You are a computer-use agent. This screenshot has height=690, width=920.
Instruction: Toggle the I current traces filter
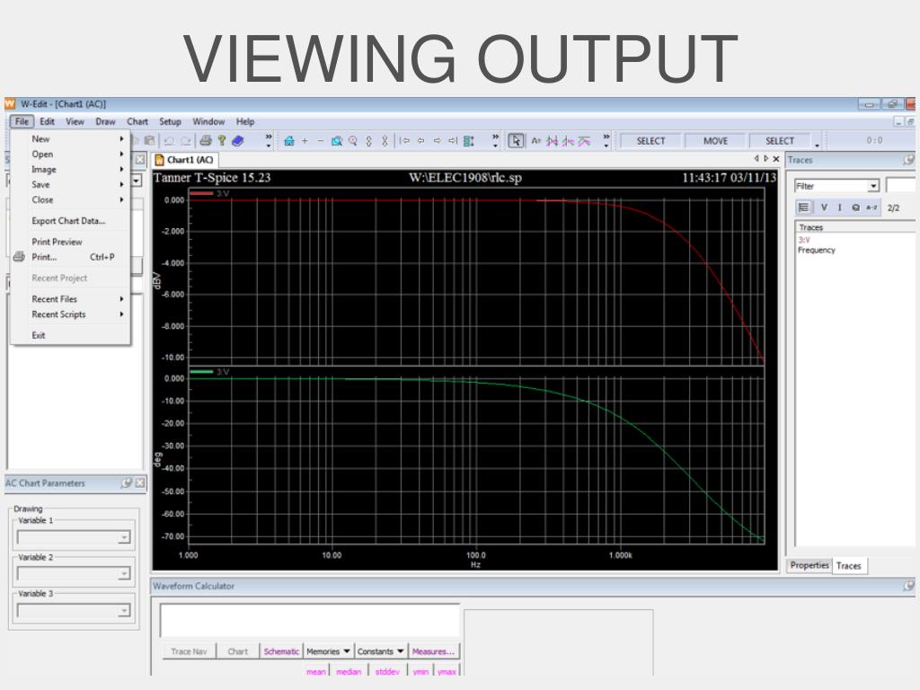840,208
